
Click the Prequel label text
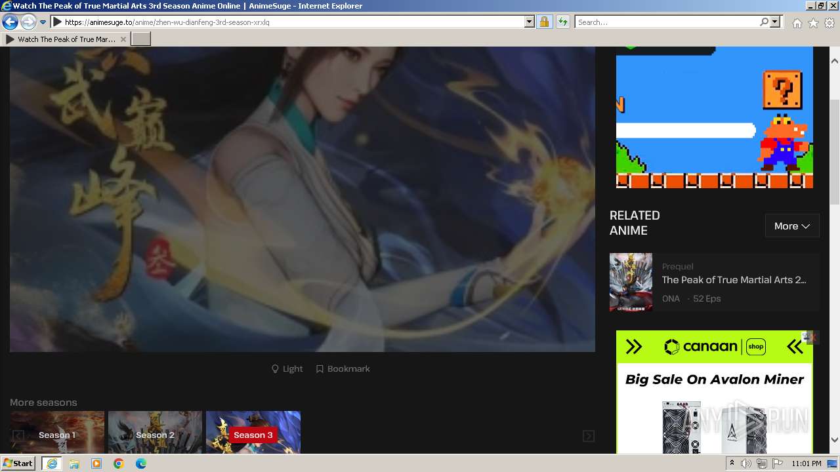point(677,266)
